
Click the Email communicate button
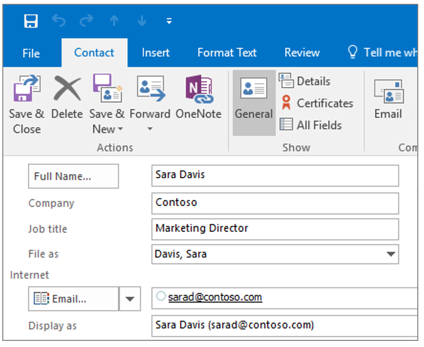[x=388, y=99]
